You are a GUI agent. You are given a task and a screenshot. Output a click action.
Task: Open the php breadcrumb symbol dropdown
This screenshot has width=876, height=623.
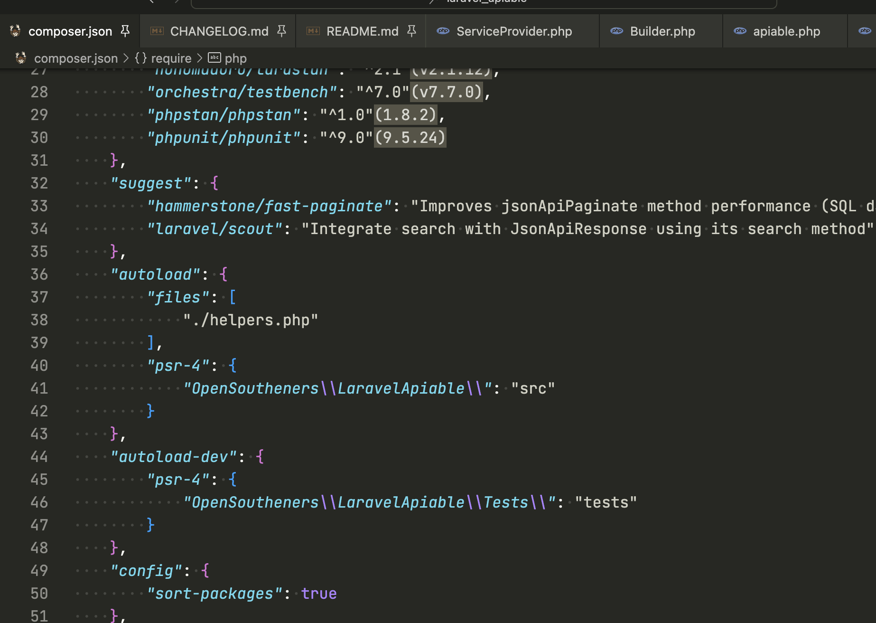235,58
